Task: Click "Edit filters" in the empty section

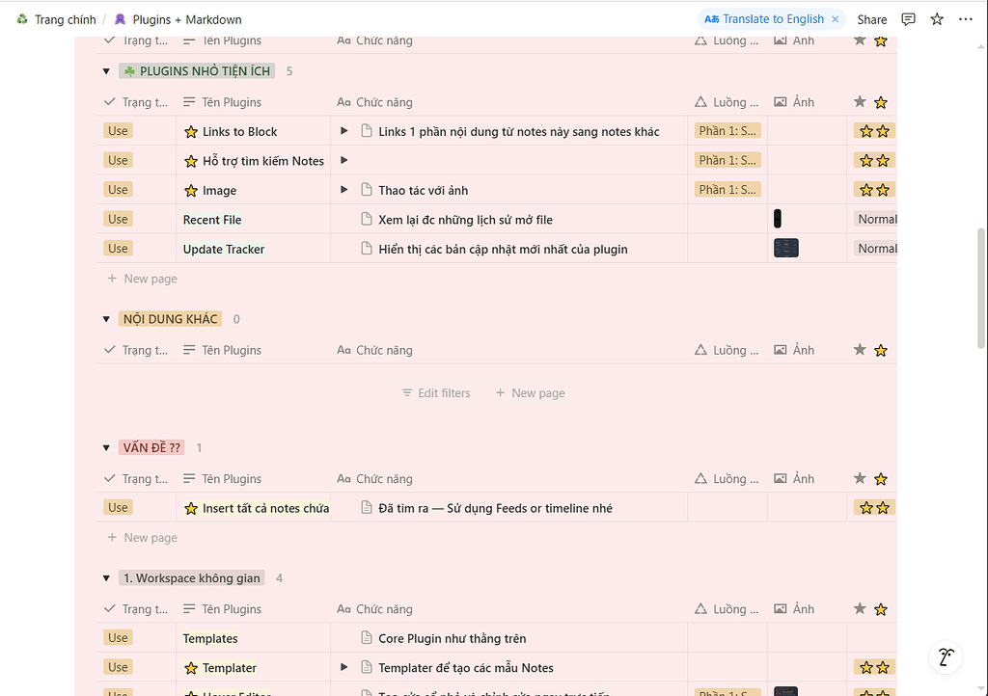Action: point(435,392)
